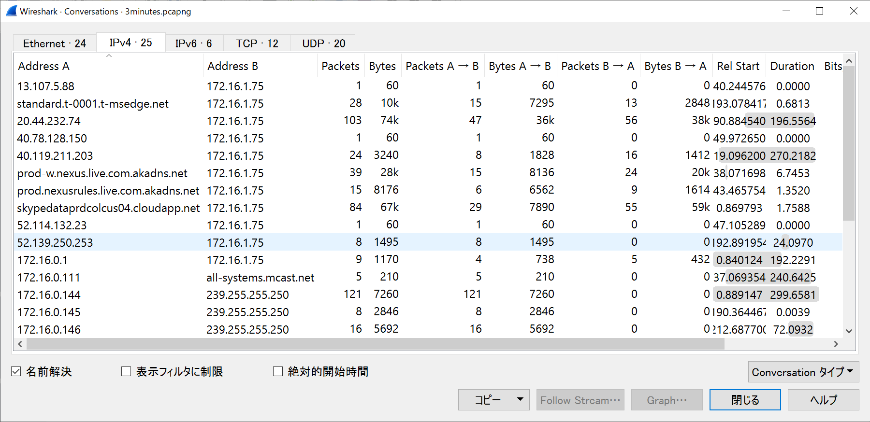Select the 172.16.0.1 conversation row

tap(428, 260)
